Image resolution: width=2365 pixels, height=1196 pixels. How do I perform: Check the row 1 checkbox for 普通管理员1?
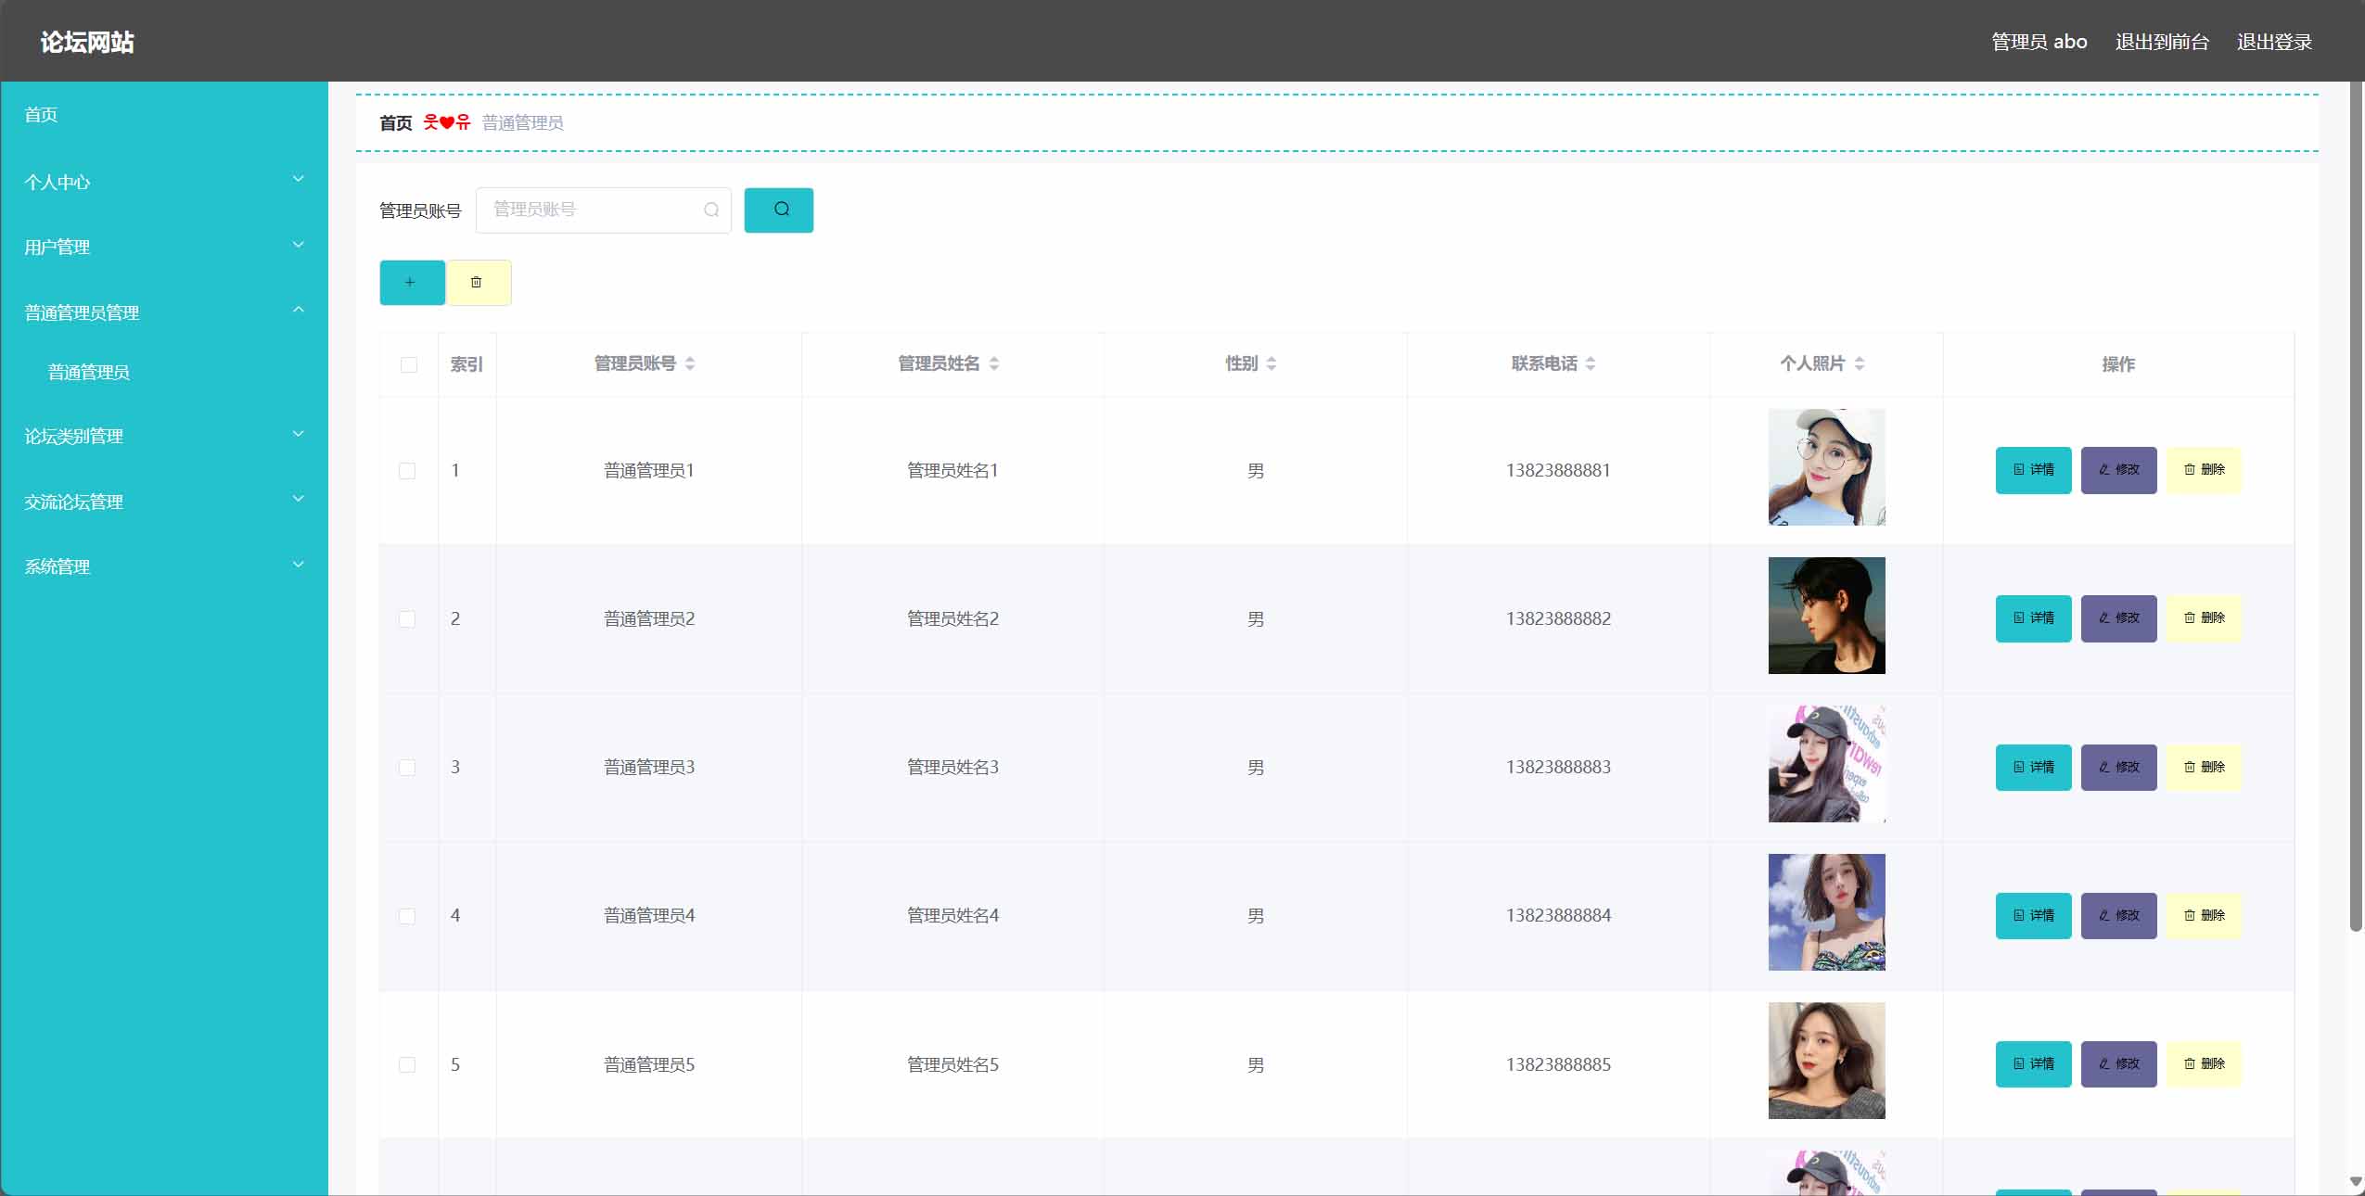tap(407, 471)
